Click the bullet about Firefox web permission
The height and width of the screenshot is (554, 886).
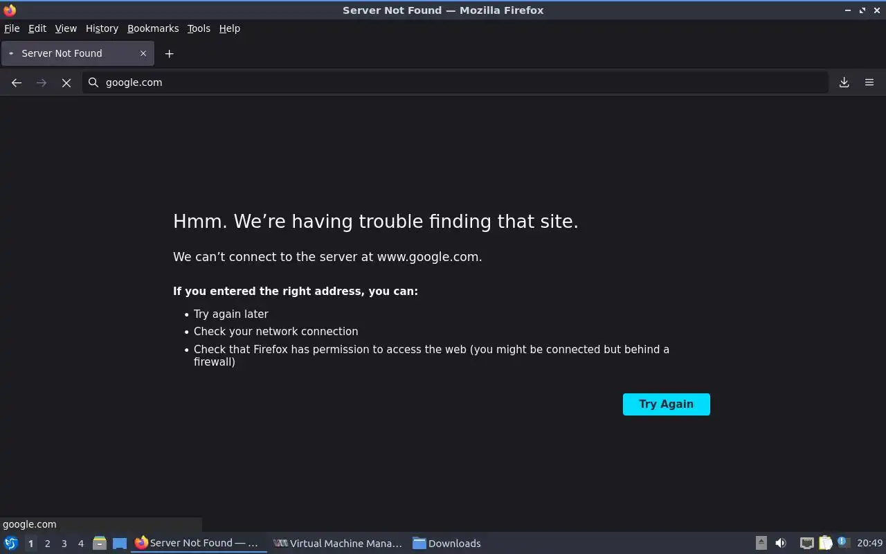coord(431,355)
